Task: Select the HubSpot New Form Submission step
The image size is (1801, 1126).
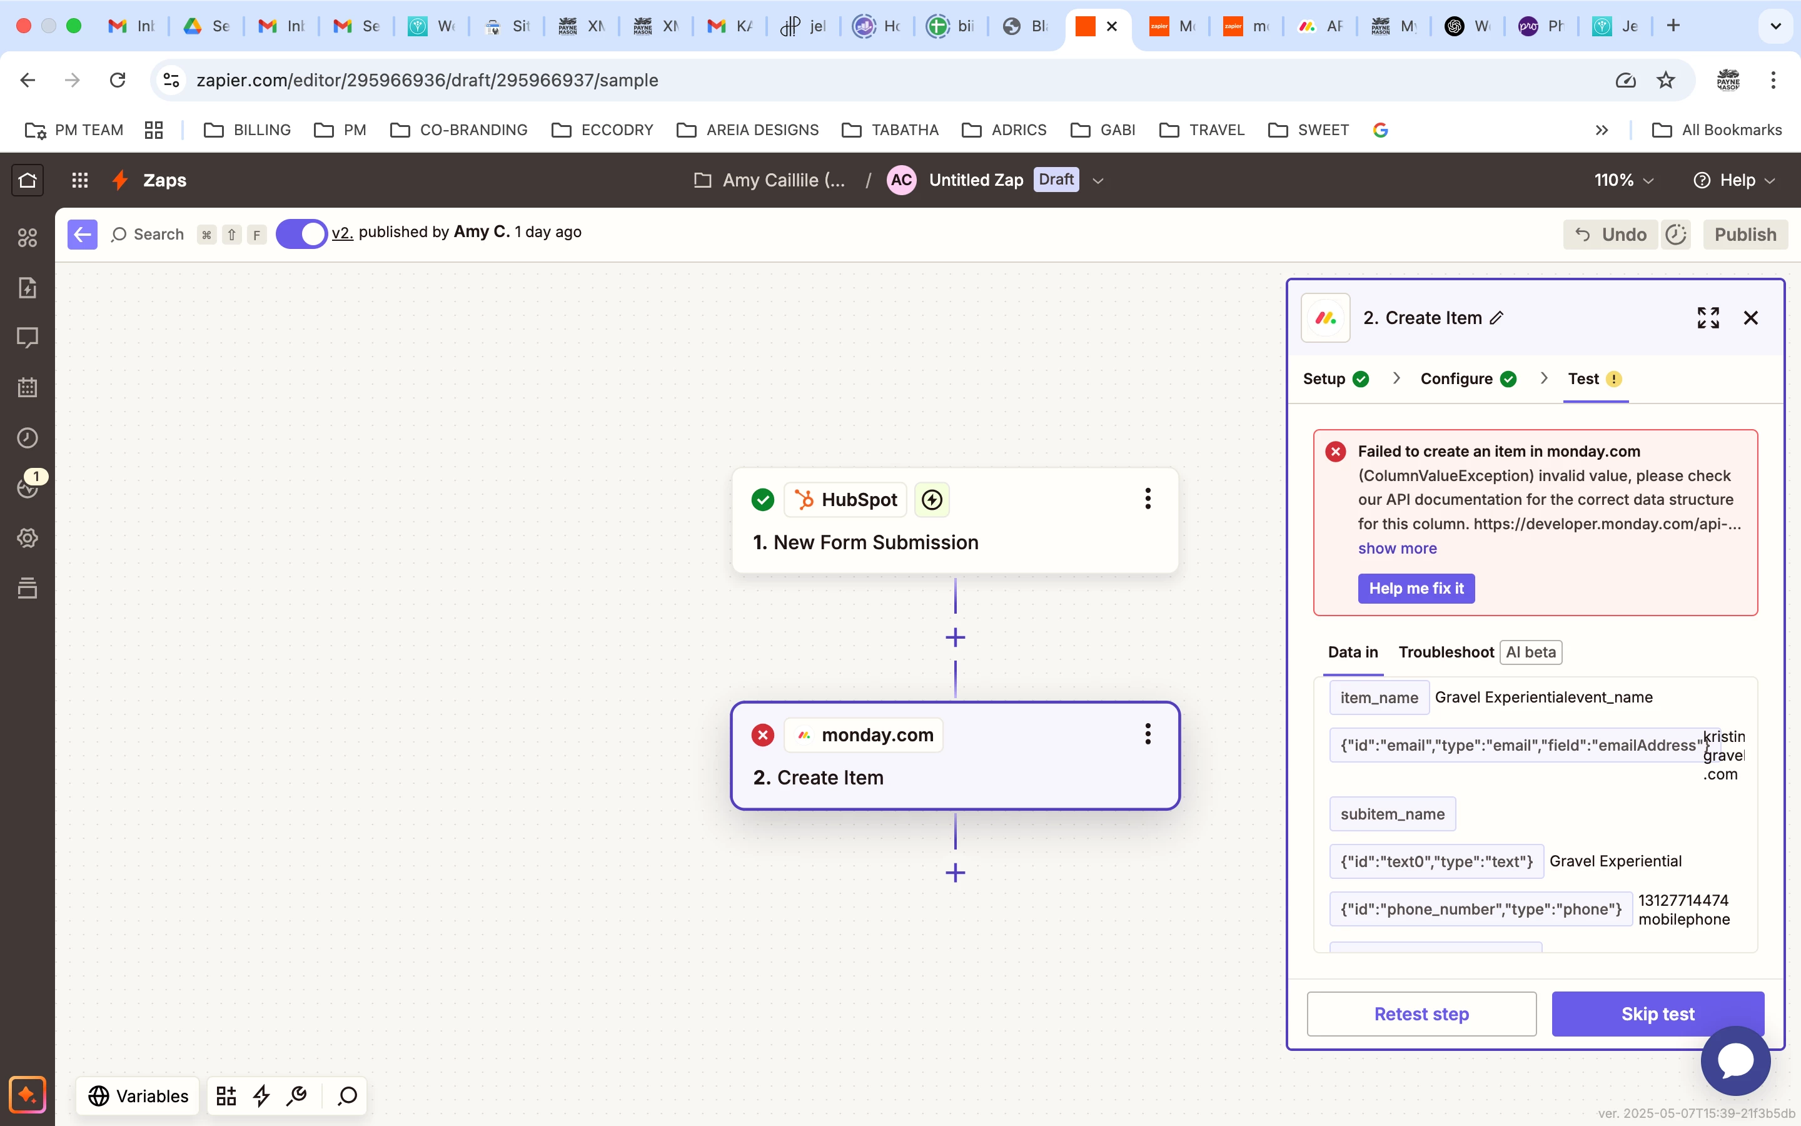Action: tap(955, 520)
